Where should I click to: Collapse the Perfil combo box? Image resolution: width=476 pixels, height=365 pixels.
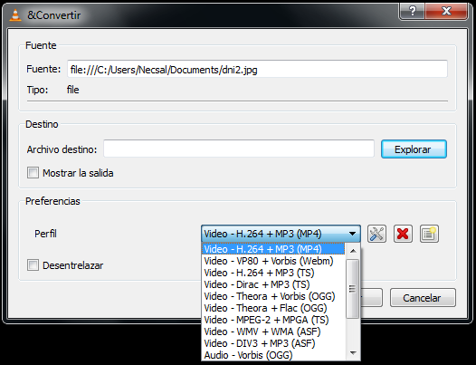point(281,234)
